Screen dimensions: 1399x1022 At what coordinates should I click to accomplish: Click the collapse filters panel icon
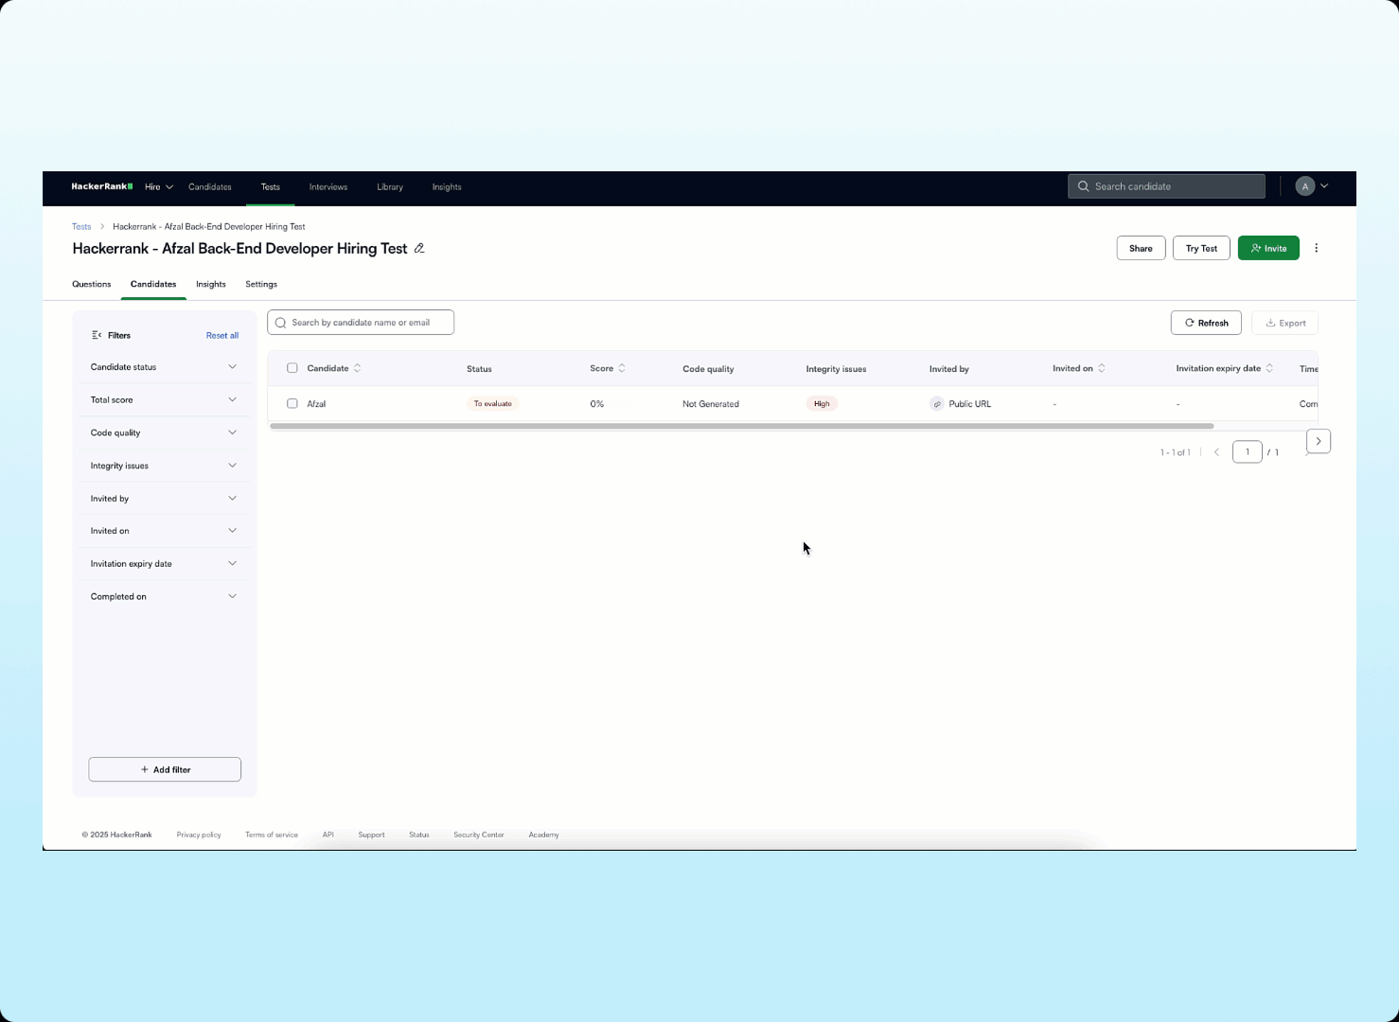pyautogui.click(x=97, y=335)
